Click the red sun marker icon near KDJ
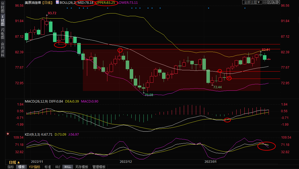Image resolution: width=299 pixels, height=169 pixels. 8,134
